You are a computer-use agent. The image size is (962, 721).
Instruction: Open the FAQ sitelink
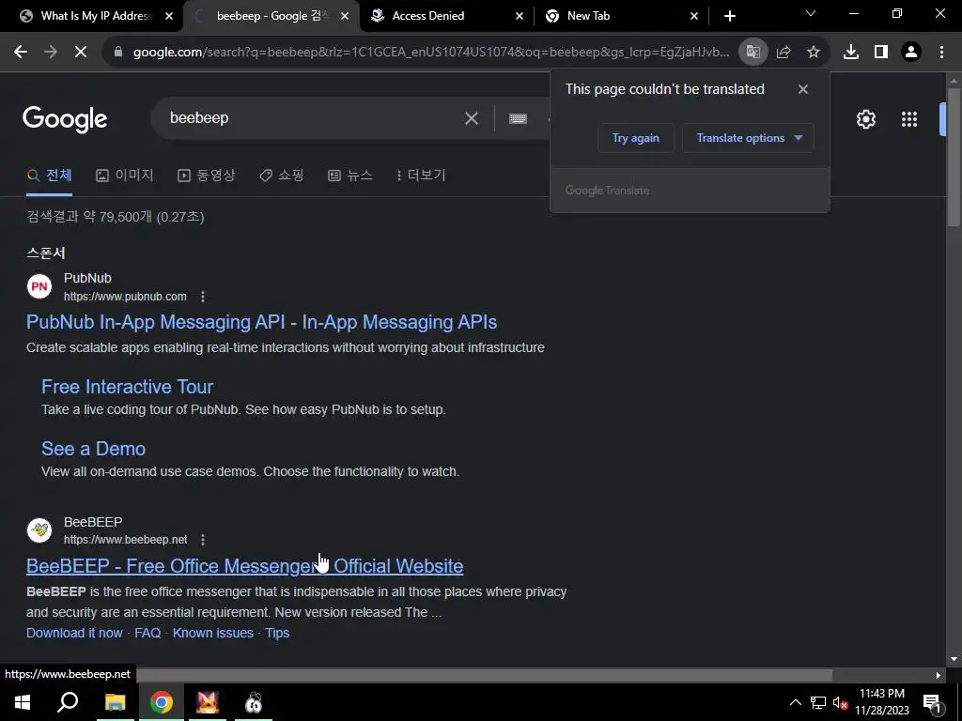[147, 634]
